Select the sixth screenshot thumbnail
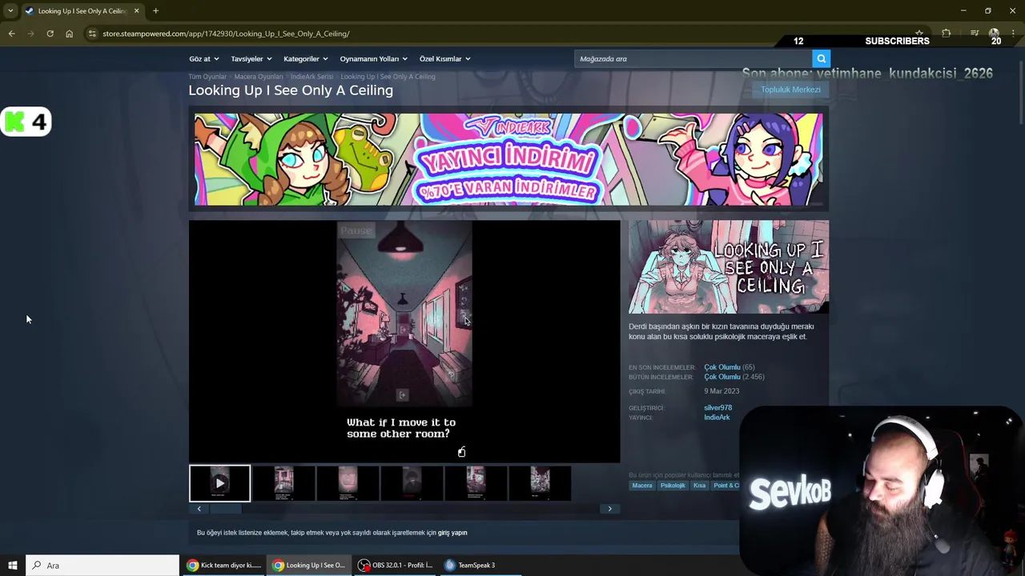 click(540, 483)
